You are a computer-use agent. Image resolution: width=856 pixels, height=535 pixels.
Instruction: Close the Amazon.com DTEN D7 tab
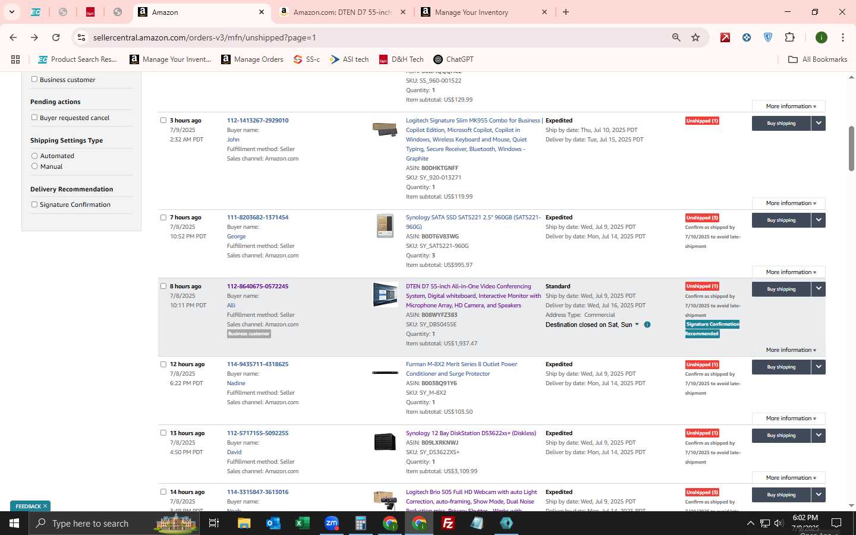pos(403,12)
